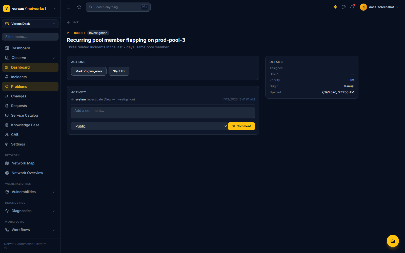Click the Network Overview globe icon
Viewport: 405px width, 253px height.
[7, 173]
